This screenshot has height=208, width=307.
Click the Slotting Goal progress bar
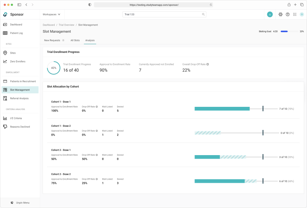pos(290,31)
